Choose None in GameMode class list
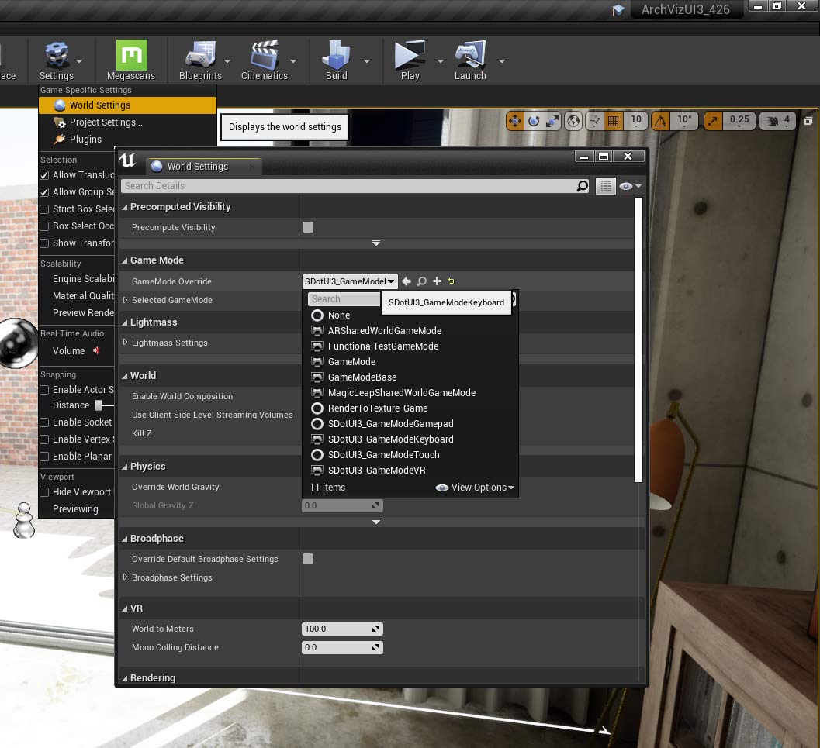 [x=339, y=315]
